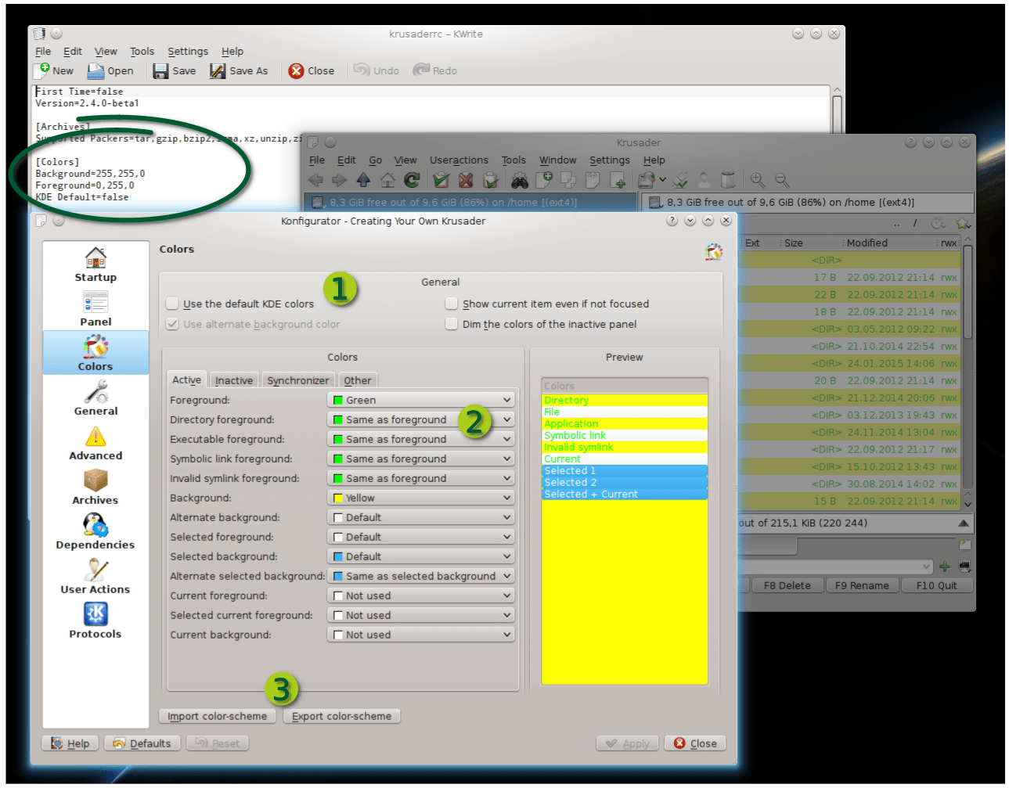Open the Current foreground dropdown

click(421, 595)
